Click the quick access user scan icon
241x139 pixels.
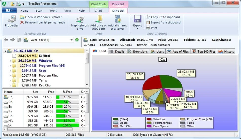tap(19, 4)
